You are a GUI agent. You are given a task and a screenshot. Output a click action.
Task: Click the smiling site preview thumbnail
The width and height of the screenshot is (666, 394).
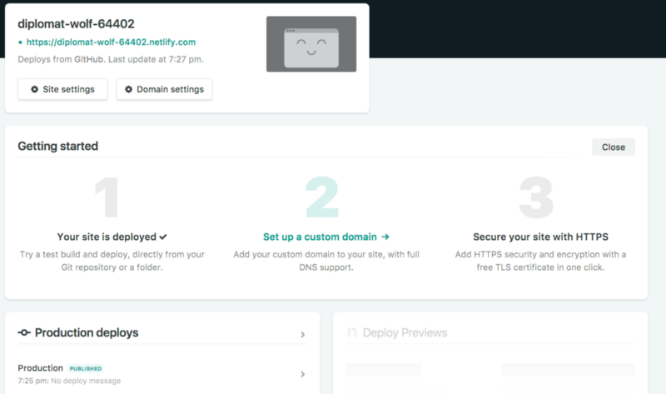pos(311,44)
